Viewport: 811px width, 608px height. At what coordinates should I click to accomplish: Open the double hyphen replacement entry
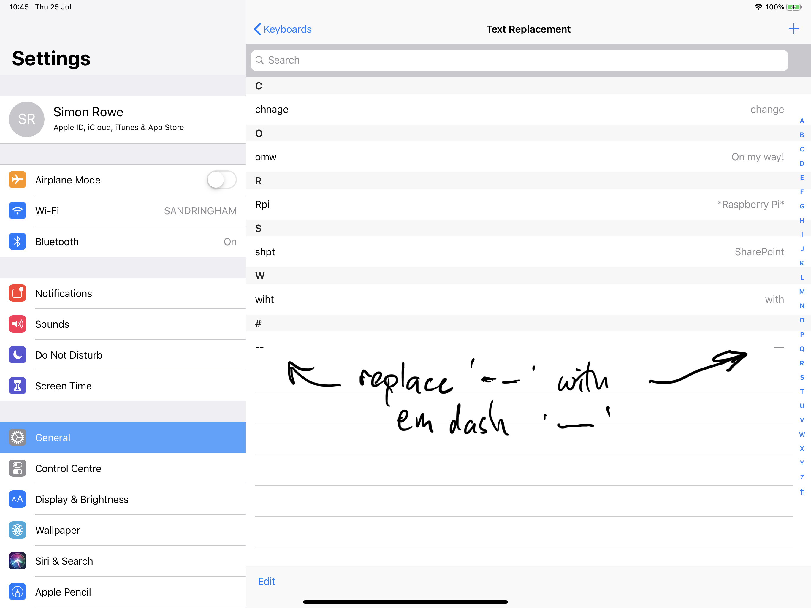[519, 347]
